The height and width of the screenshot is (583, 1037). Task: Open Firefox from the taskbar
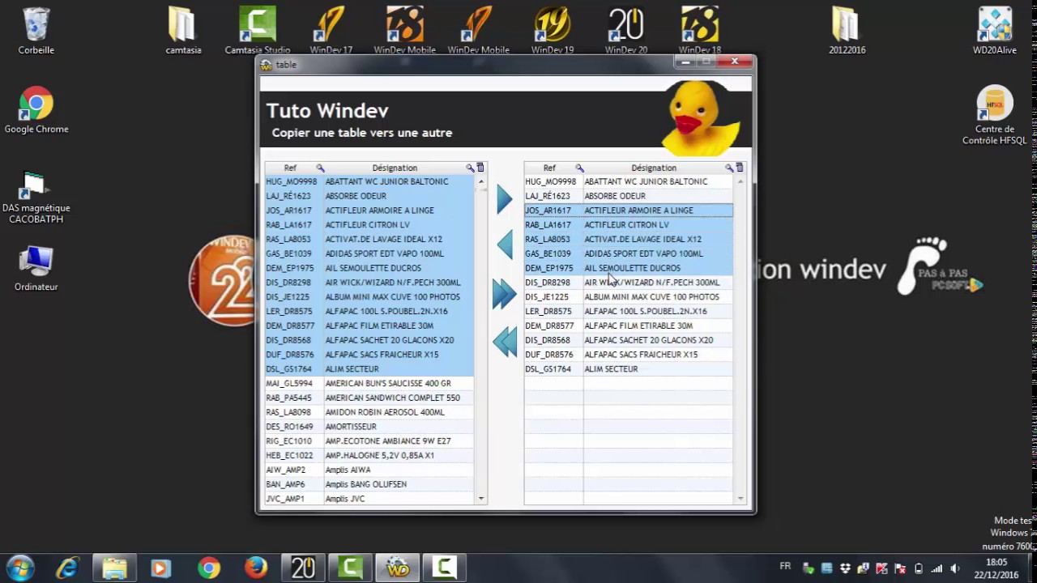pyautogui.click(x=256, y=568)
